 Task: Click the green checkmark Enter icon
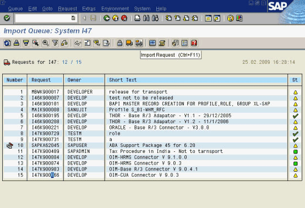coord(7,18)
